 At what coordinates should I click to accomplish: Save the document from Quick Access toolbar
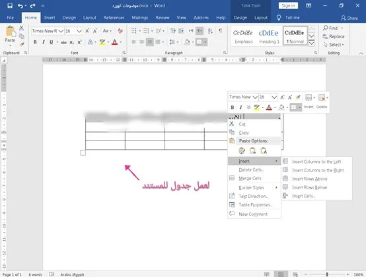point(10,5)
